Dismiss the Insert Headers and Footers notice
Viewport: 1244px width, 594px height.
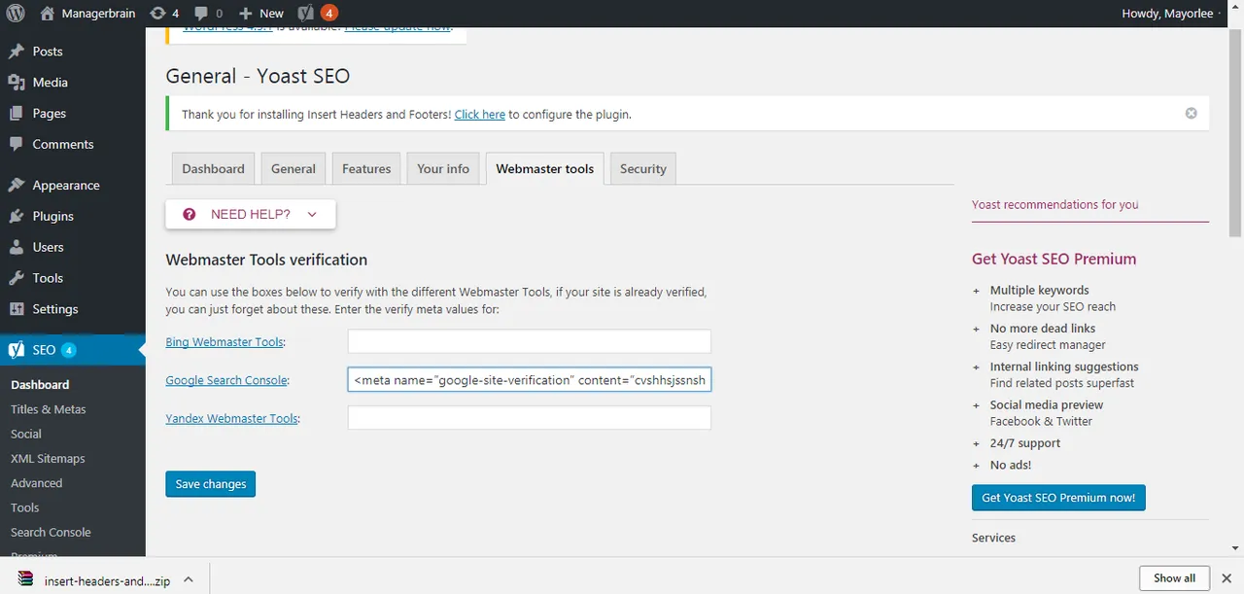click(1192, 114)
